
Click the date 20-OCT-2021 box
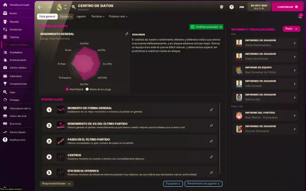point(259,7)
